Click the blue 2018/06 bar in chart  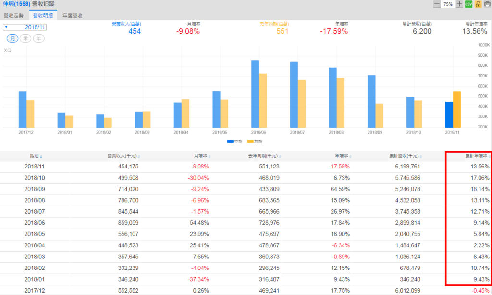tap(255, 94)
